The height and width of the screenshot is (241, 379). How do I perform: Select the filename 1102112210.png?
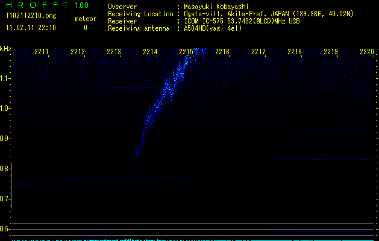coord(31,16)
